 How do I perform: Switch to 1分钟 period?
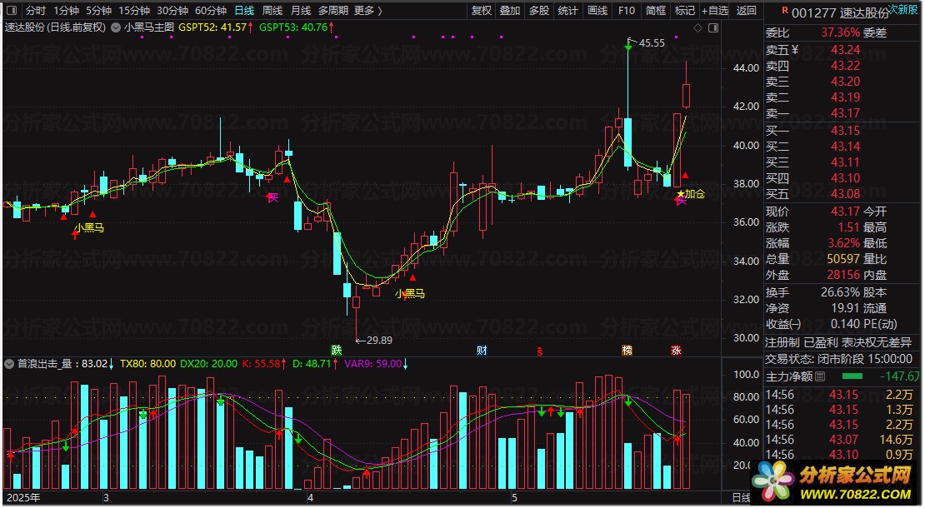click(66, 10)
